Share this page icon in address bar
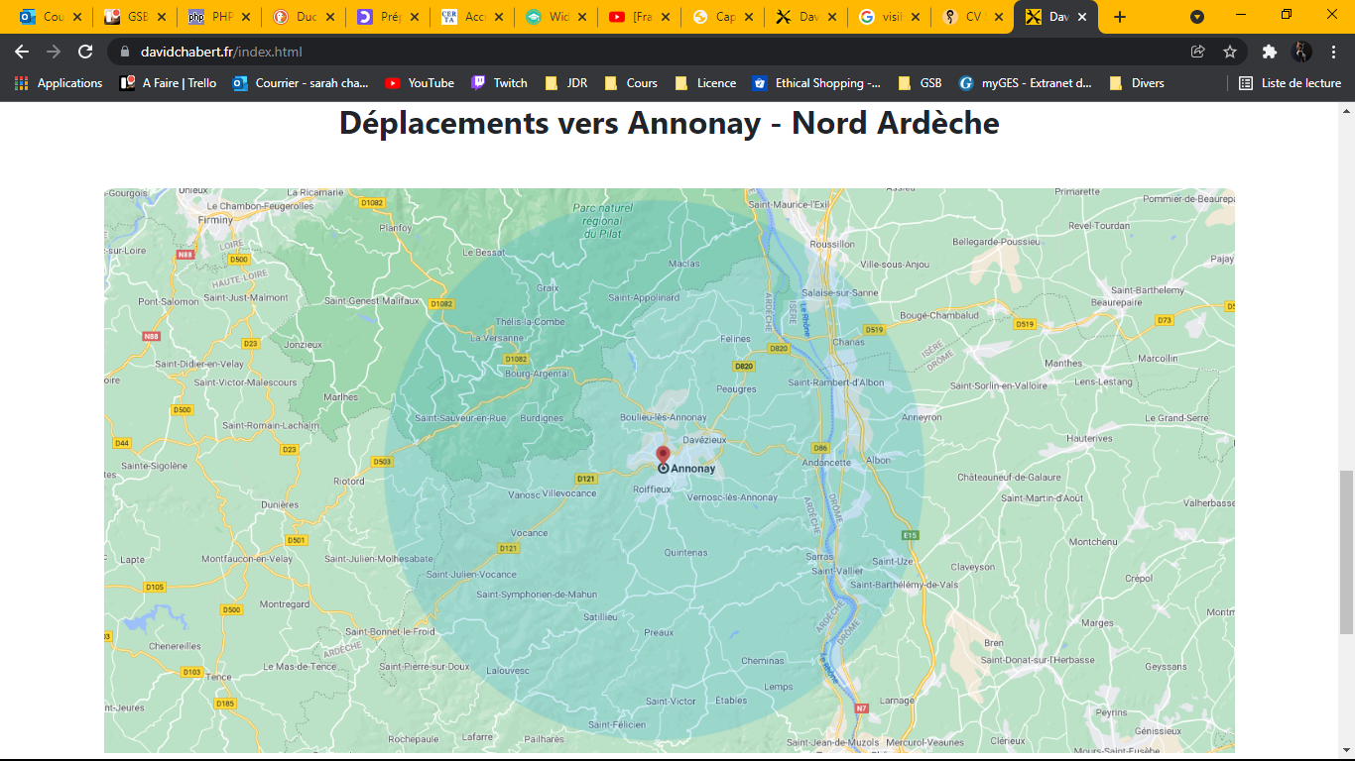Viewport: 1355px width, 761px height. [1198, 52]
